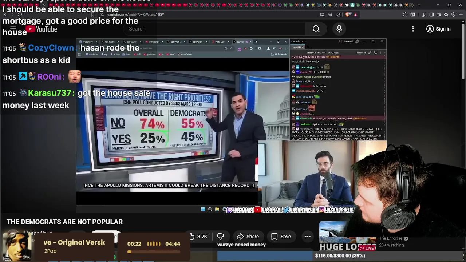Open the browser hamburger main menu
Viewport: 466px width, 262px height.
point(461,15)
